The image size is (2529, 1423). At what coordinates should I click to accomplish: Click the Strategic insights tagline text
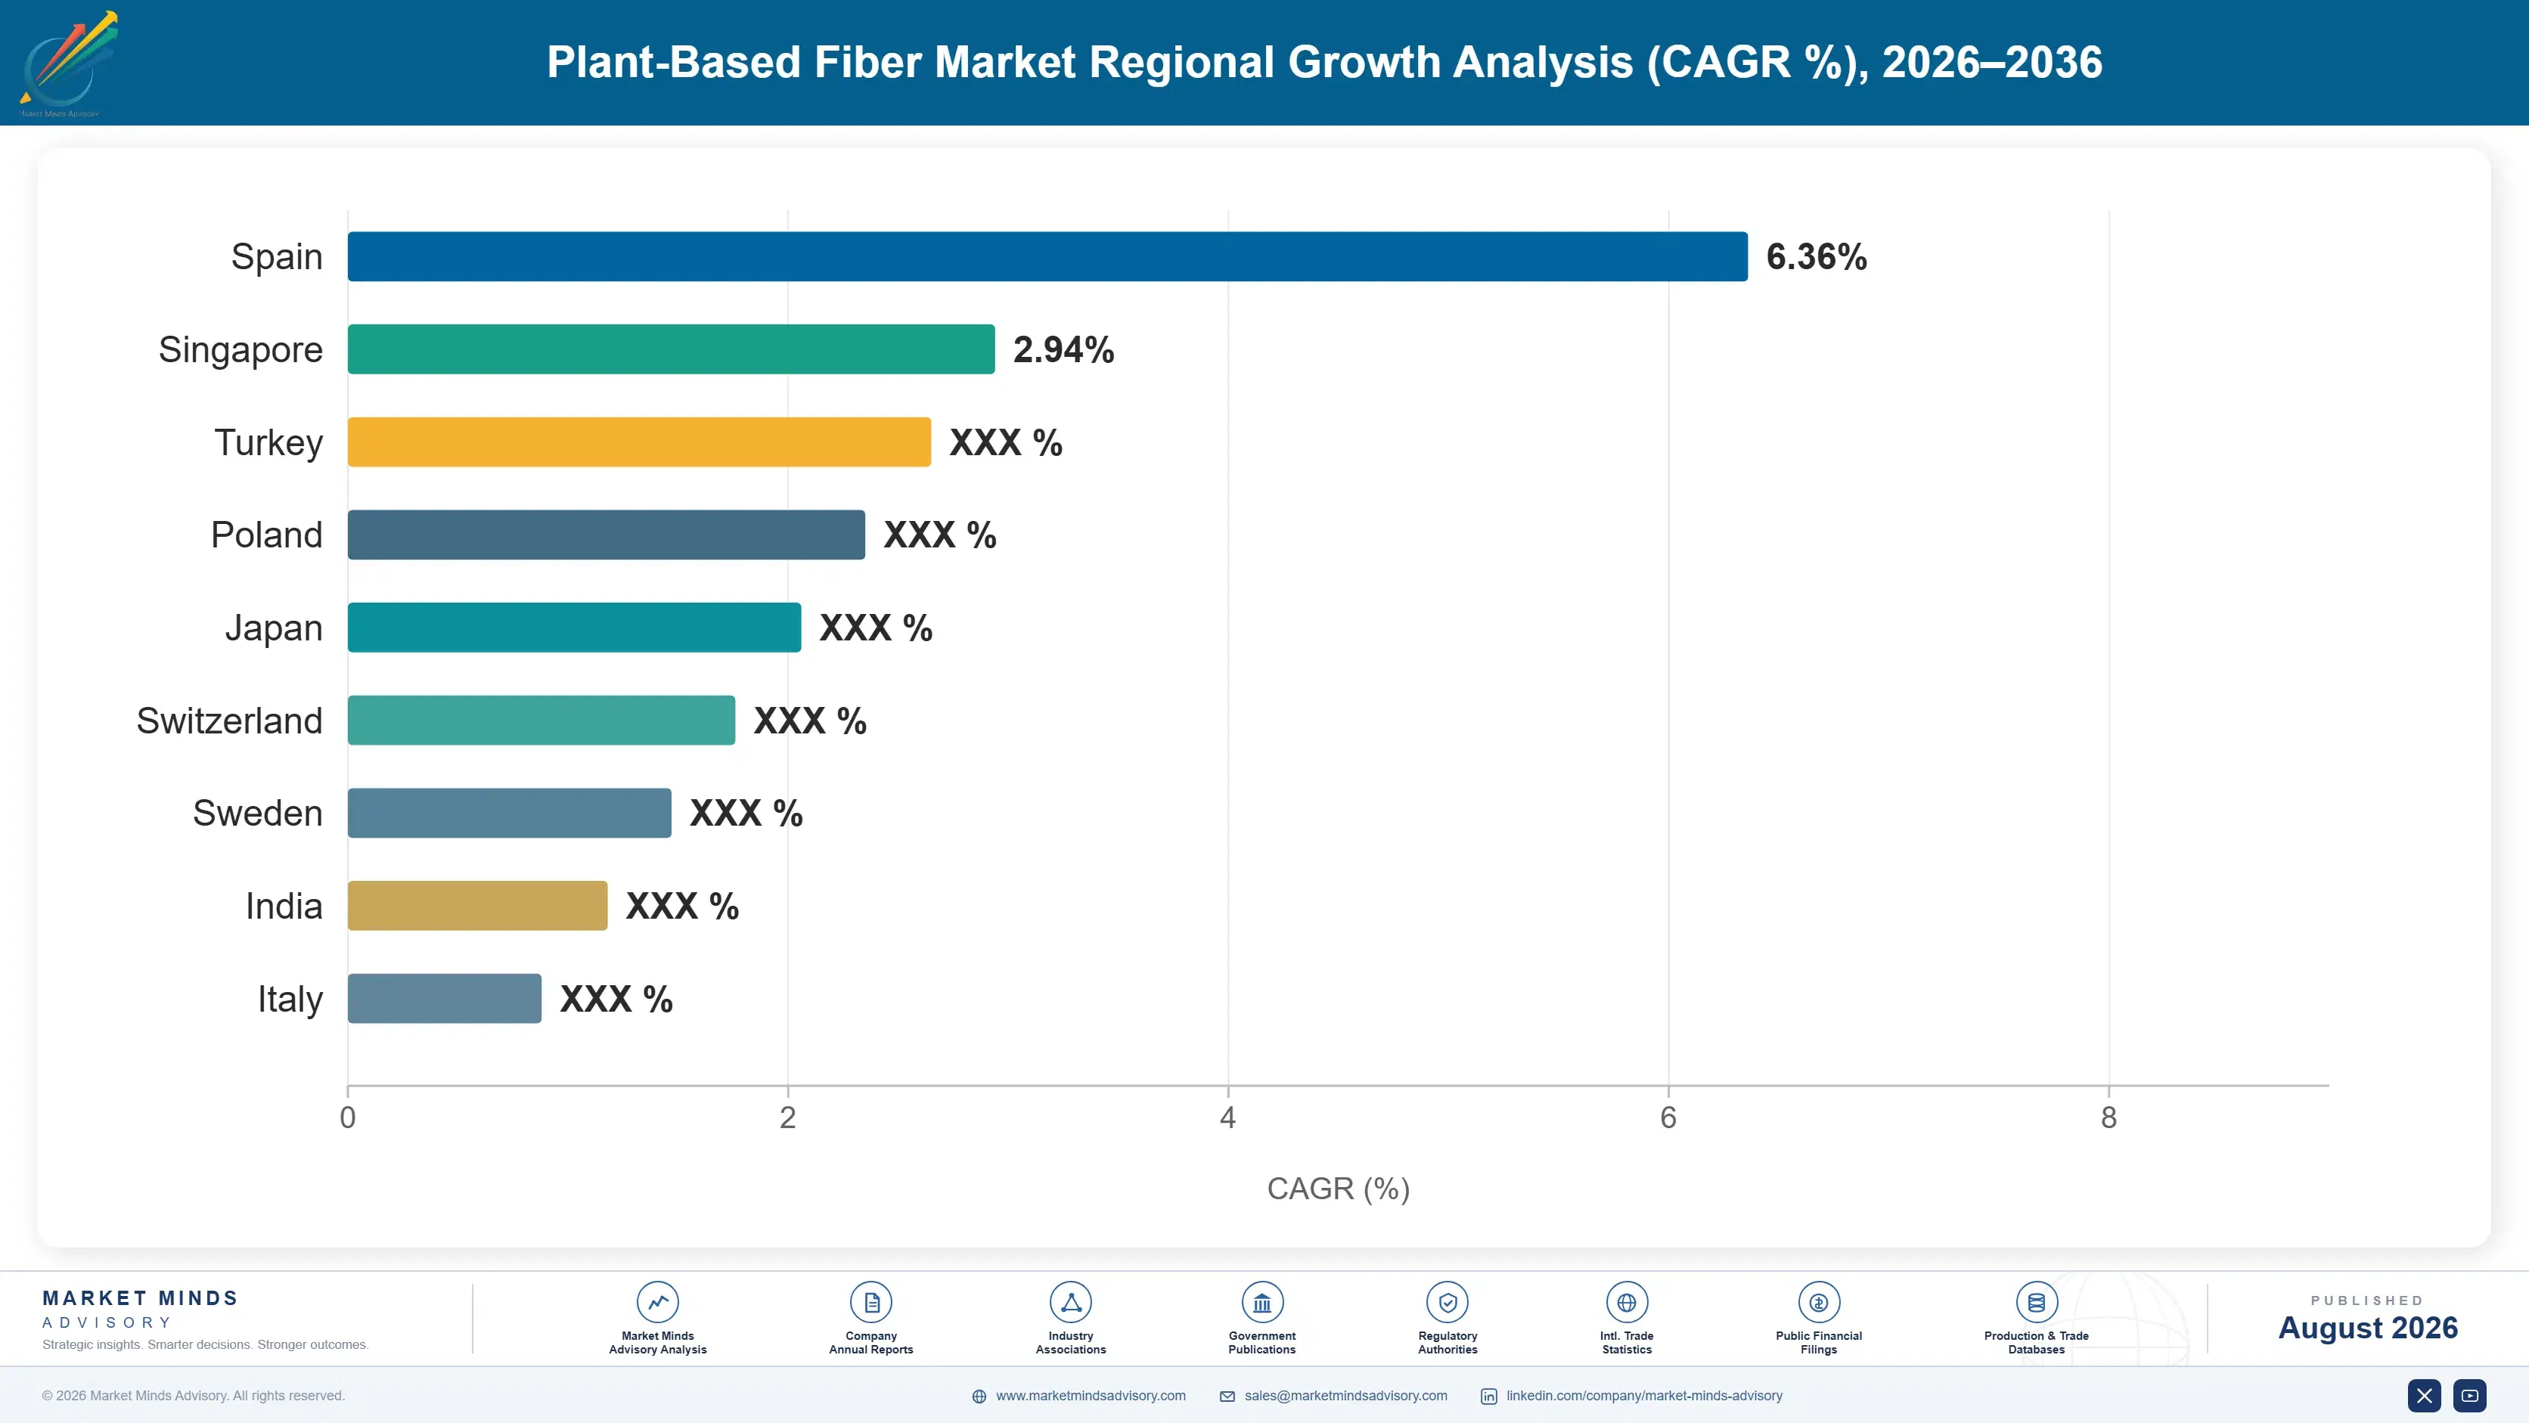coord(205,1344)
